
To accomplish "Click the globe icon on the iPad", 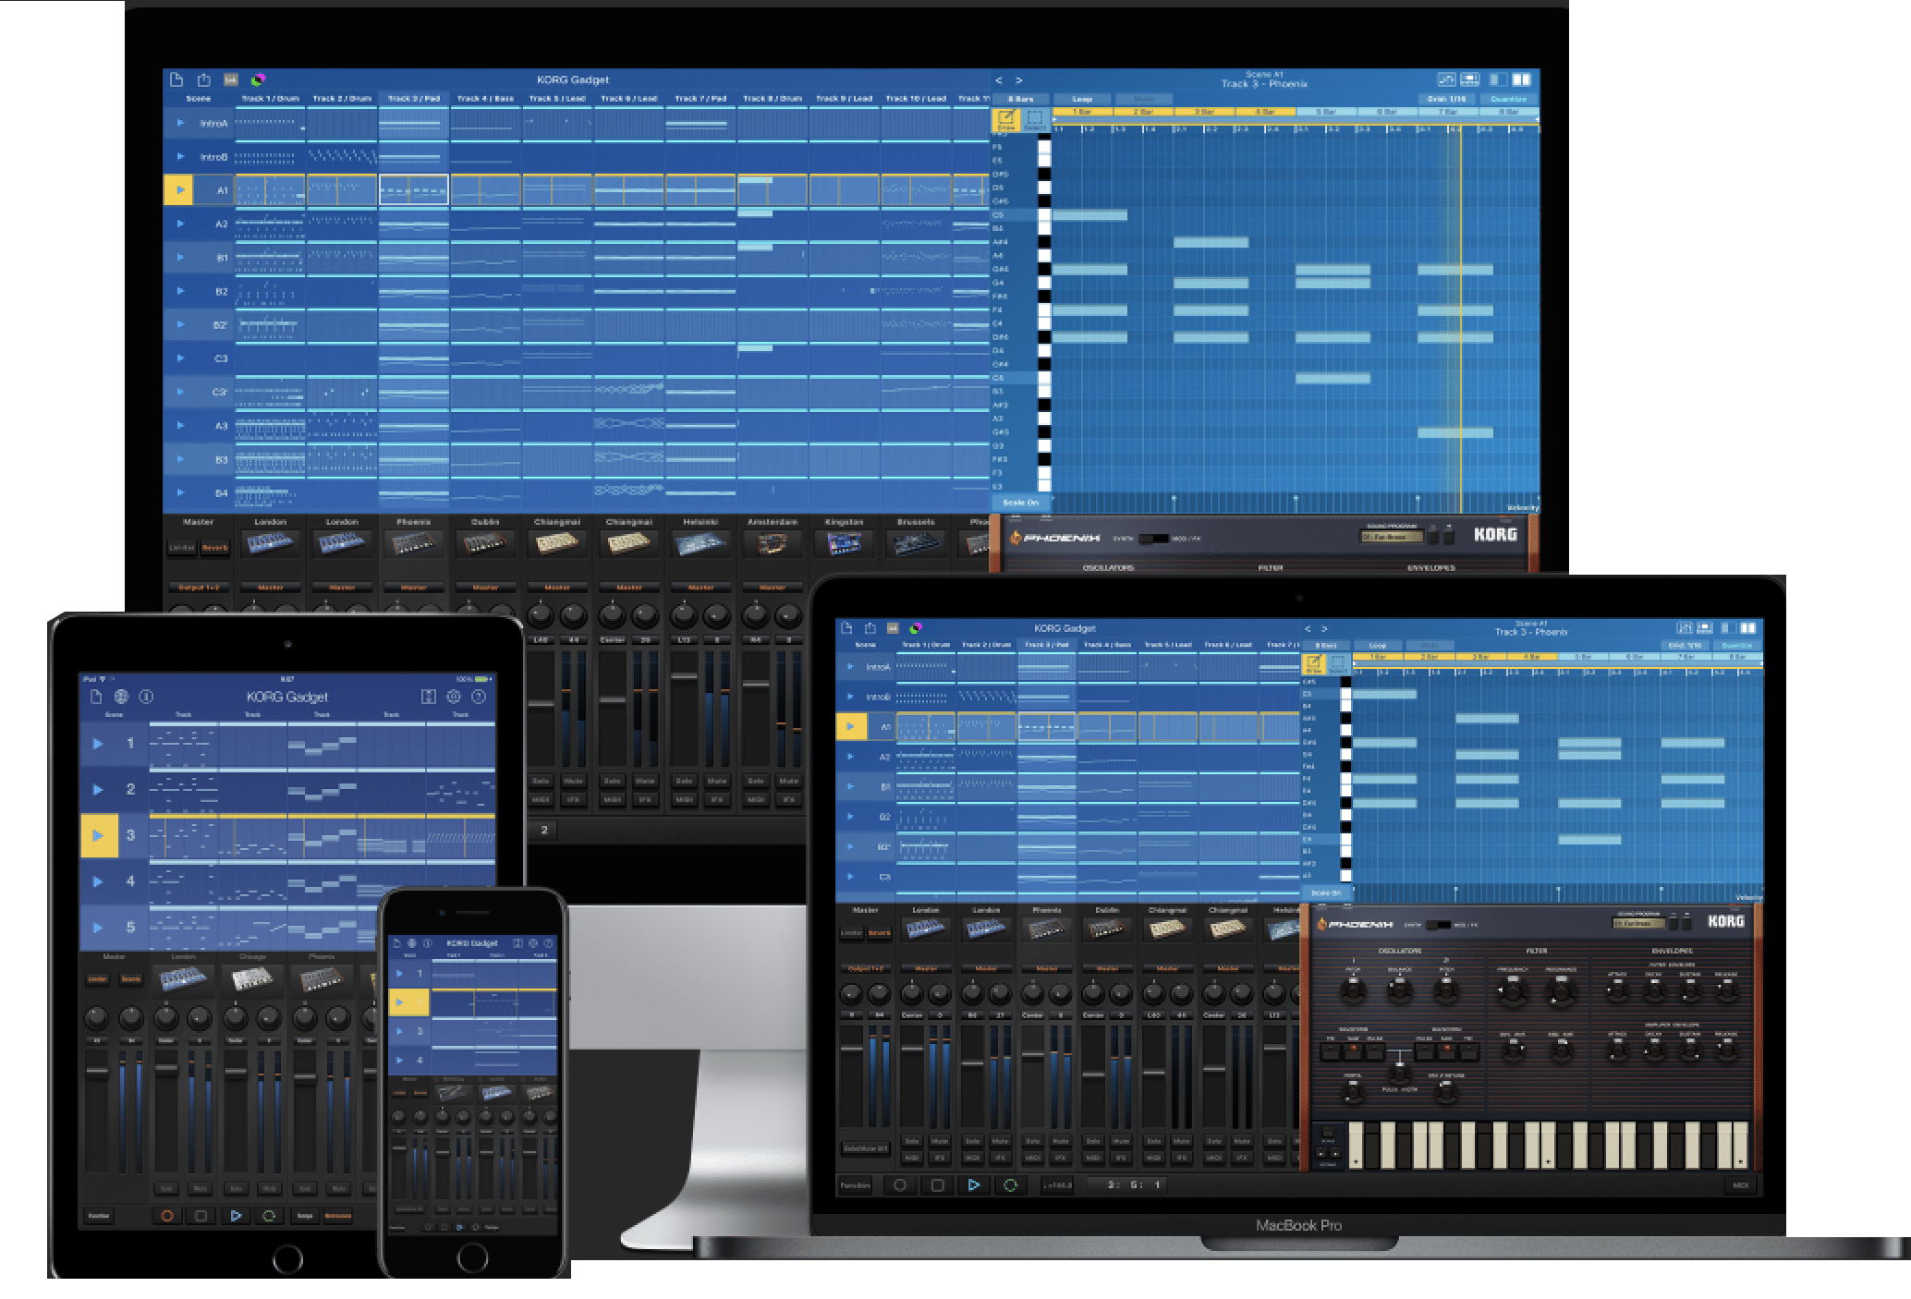I will coord(121,697).
